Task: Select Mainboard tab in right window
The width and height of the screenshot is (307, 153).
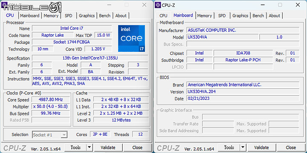Action: pyautogui.click(x=183, y=15)
